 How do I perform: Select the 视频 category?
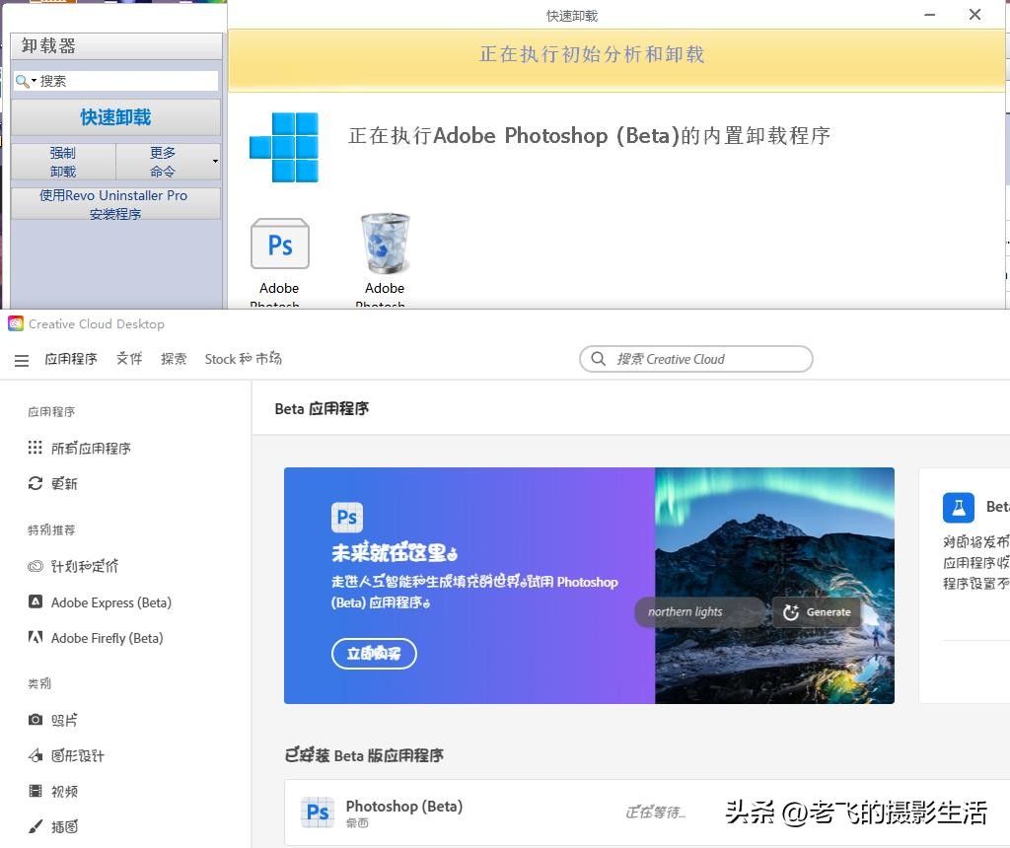point(64,791)
